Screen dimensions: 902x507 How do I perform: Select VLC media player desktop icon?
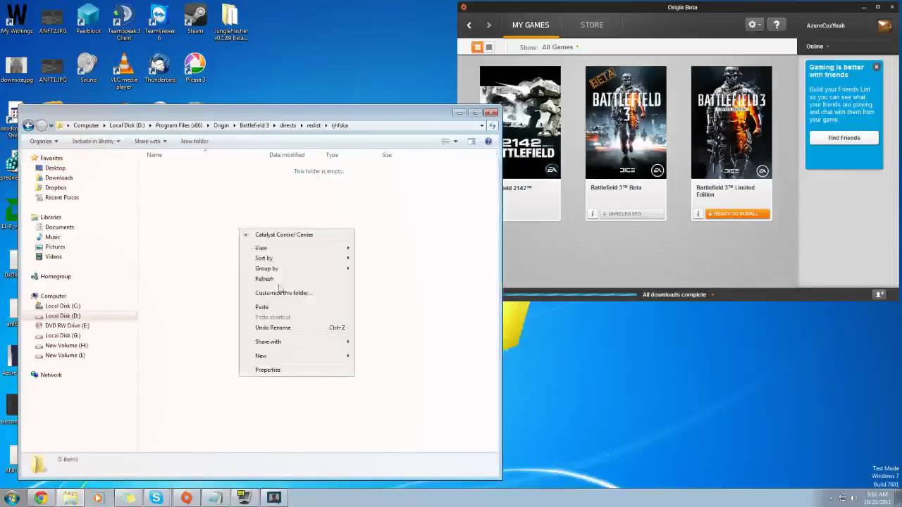(123, 71)
